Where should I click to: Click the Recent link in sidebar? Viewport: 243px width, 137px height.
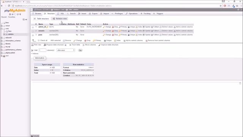[4, 17]
